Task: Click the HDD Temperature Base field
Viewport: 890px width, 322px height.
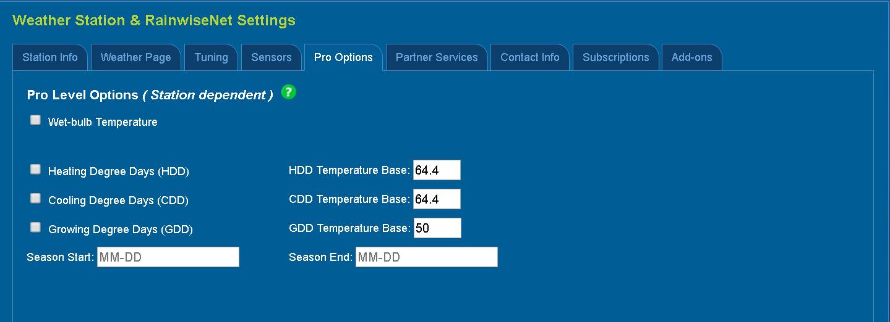Action: (x=437, y=170)
